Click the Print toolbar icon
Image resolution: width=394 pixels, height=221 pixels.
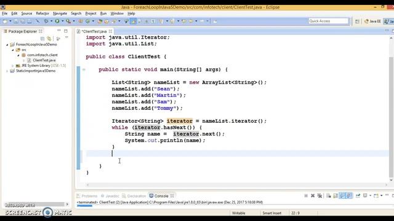tap(30, 21)
